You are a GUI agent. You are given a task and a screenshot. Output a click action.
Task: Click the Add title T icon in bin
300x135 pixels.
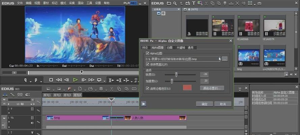194,3
